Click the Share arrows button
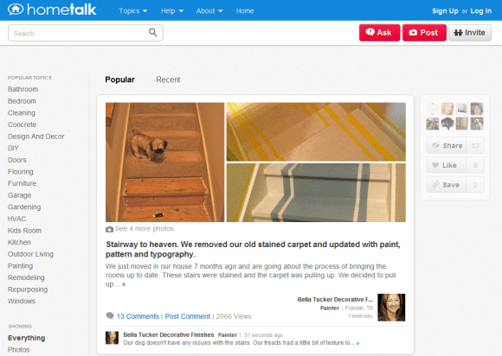 [447, 146]
